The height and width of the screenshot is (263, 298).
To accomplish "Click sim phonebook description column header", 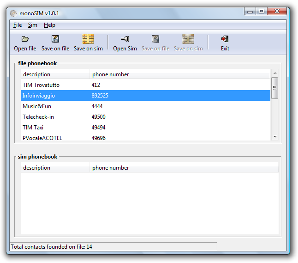I will click(x=55, y=168).
